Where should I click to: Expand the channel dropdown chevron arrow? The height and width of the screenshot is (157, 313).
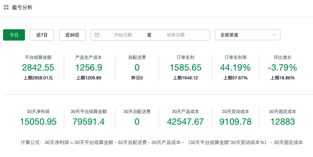274,35
